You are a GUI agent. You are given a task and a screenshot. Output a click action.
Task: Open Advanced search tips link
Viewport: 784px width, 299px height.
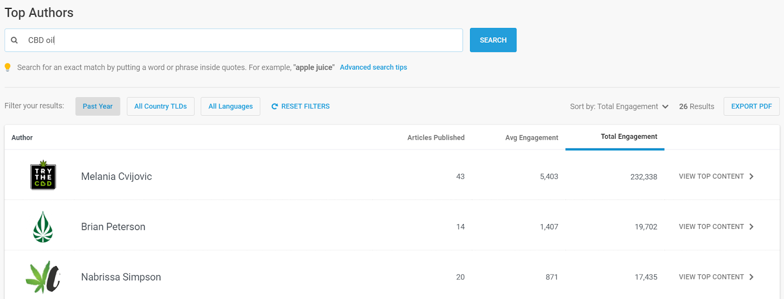pos(373,67)
